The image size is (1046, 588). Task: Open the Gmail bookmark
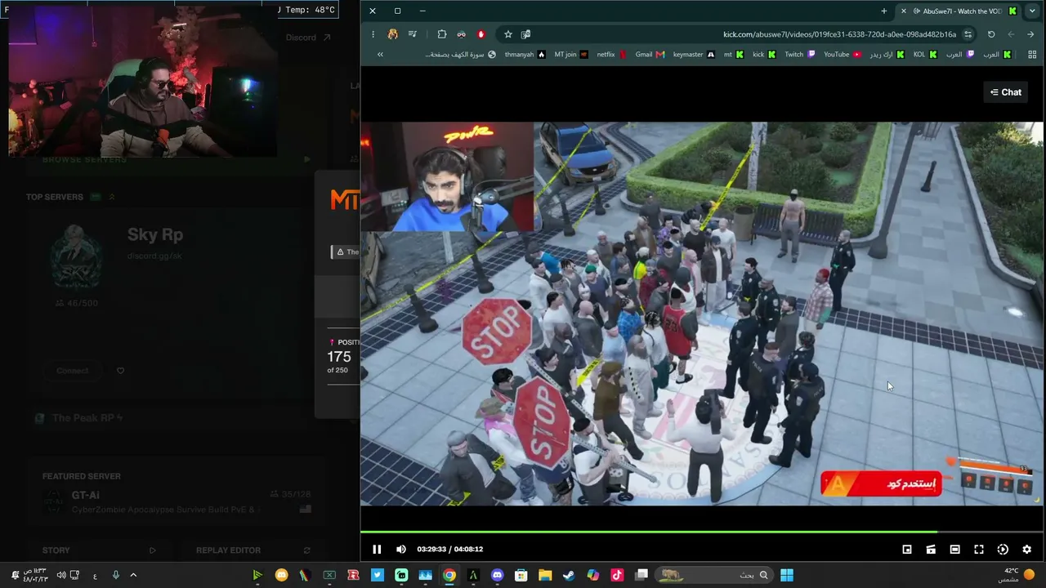click(650, 55)
